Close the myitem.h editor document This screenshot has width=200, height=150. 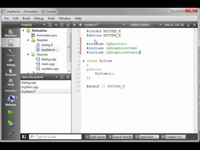[x=194, y=25]
